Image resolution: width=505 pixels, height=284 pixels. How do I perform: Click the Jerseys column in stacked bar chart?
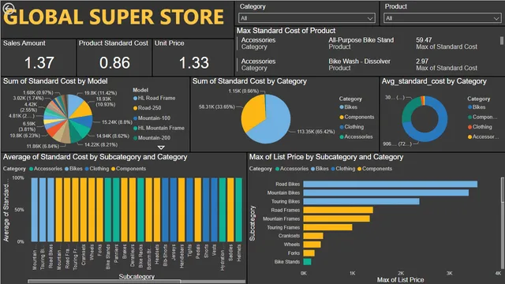[x=174, y=210]
